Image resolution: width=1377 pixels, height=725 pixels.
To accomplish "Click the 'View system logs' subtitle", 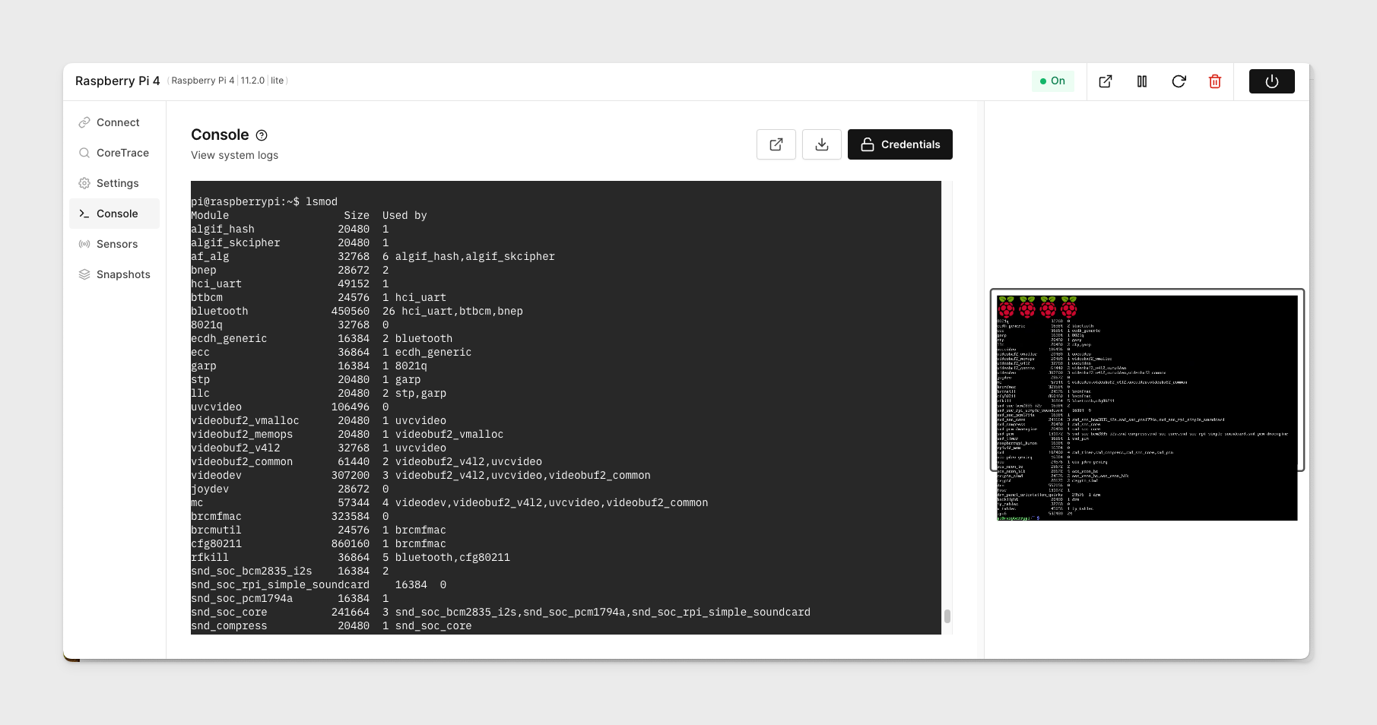I will tap(234, 155).
